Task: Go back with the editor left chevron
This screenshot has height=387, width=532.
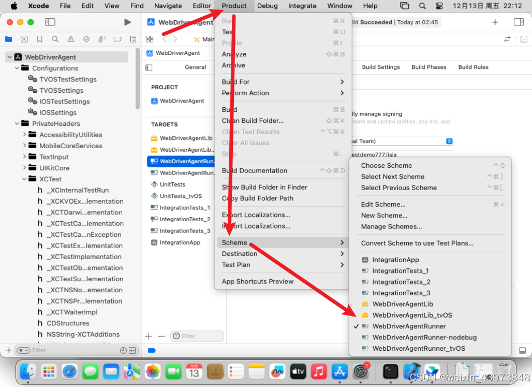Action: point(165,39)
